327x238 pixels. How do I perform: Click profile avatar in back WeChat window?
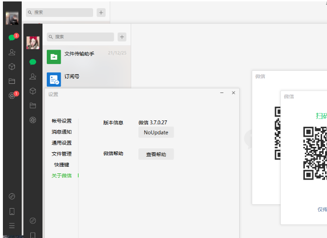[x=12, y=18]
